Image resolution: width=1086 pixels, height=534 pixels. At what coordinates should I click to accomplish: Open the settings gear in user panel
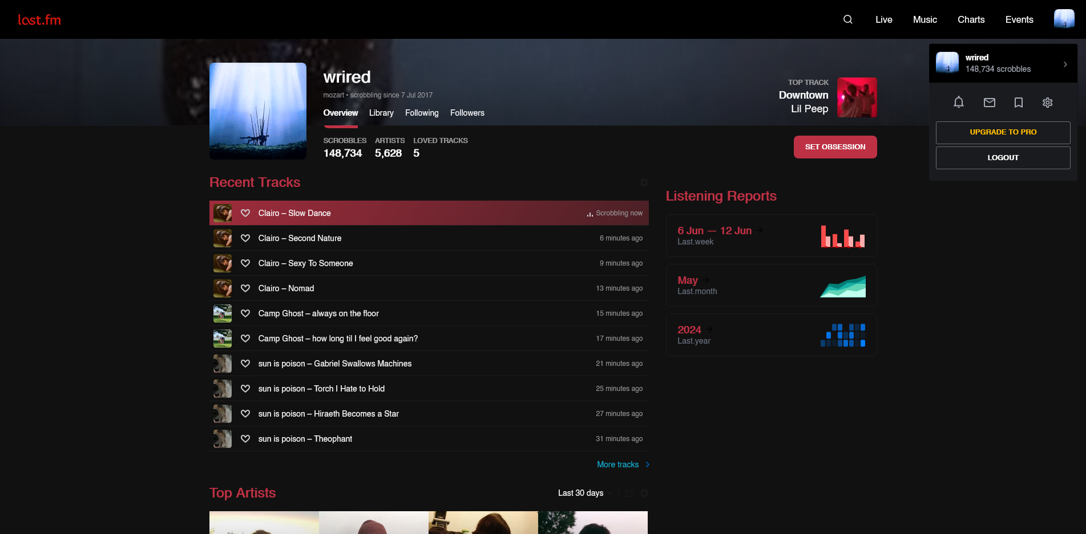click(1048, 103)
